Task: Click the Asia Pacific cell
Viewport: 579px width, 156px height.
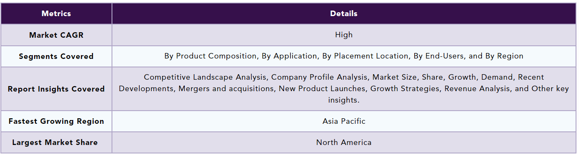Action: (344, 121)
